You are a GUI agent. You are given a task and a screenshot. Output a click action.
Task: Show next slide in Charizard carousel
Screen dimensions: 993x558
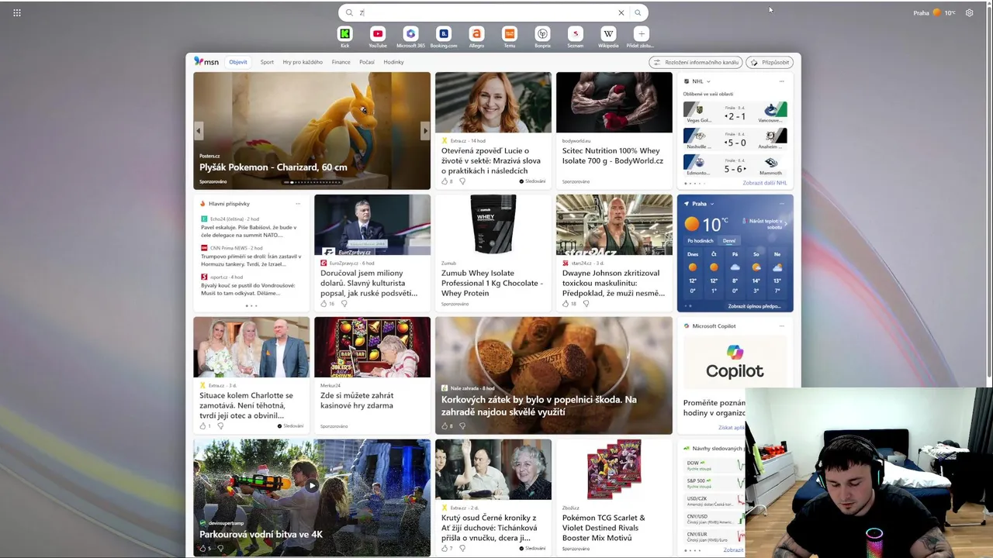click(425, 131)
